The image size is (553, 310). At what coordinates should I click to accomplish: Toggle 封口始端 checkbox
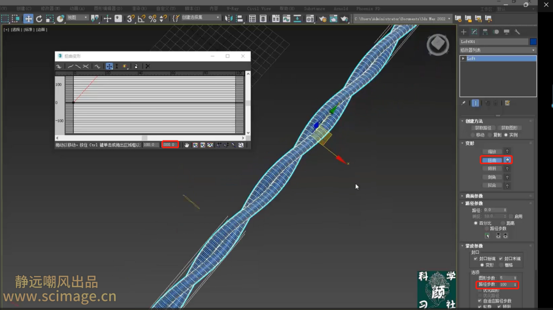(476, 258)
